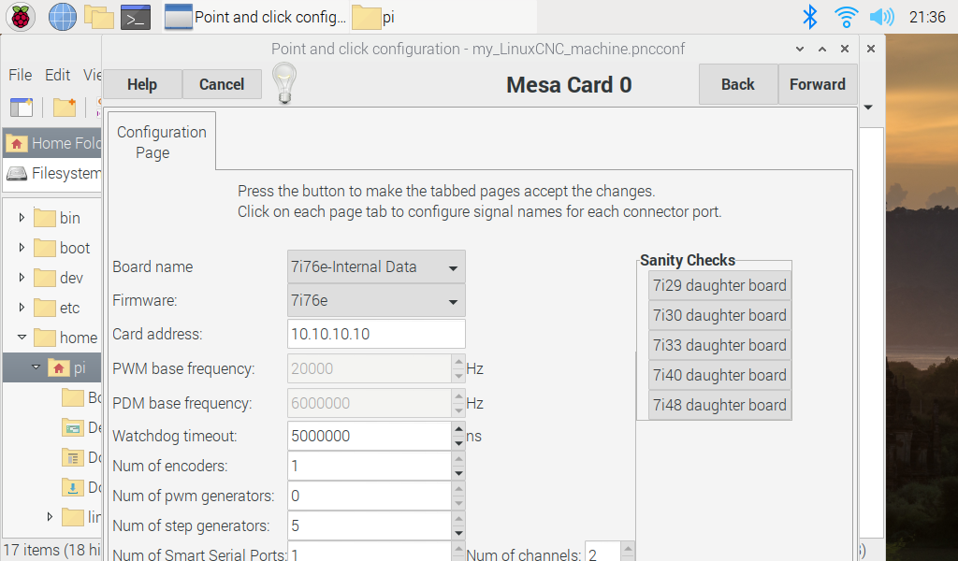Collapse the pi folder

click(36, 367)
